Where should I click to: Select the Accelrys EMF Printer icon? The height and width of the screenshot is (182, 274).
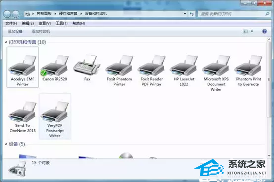pos(23,67)
